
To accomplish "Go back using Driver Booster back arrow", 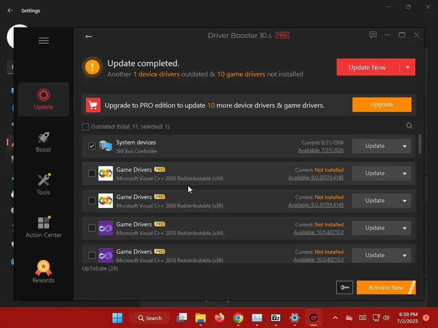I will (x=89, y=37).
